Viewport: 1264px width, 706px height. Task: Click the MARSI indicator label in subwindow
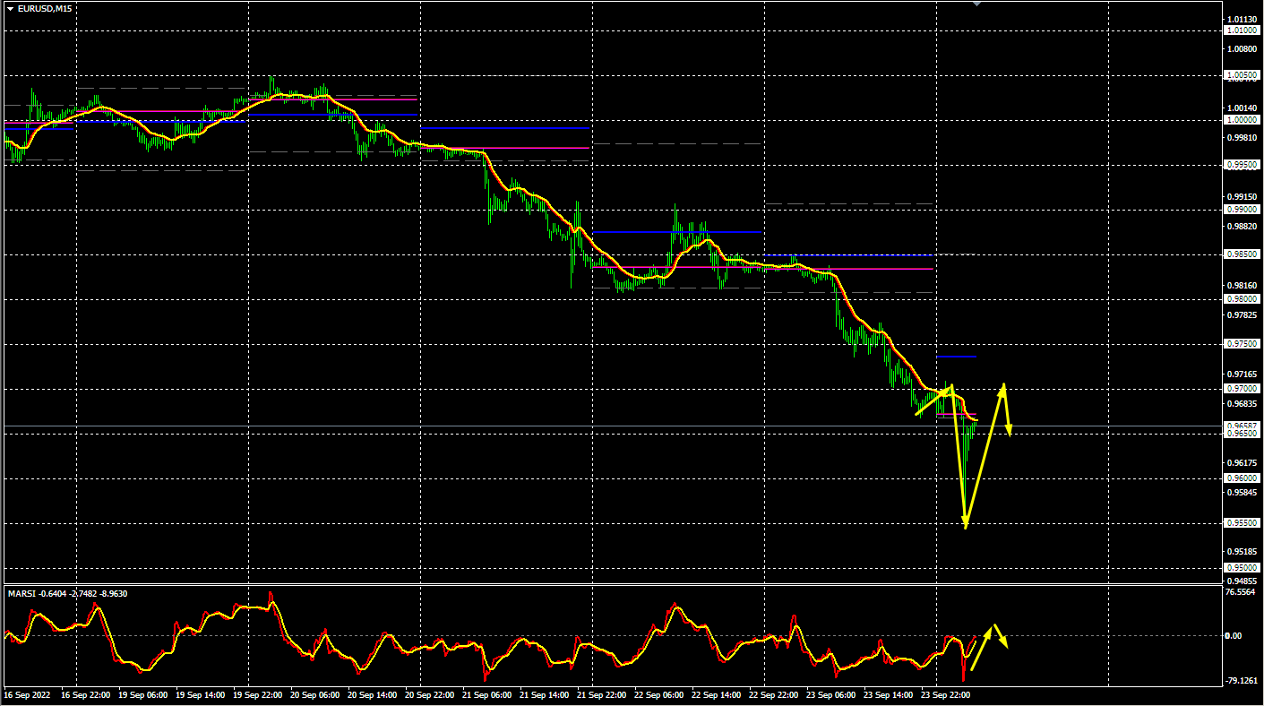point(67,593)
